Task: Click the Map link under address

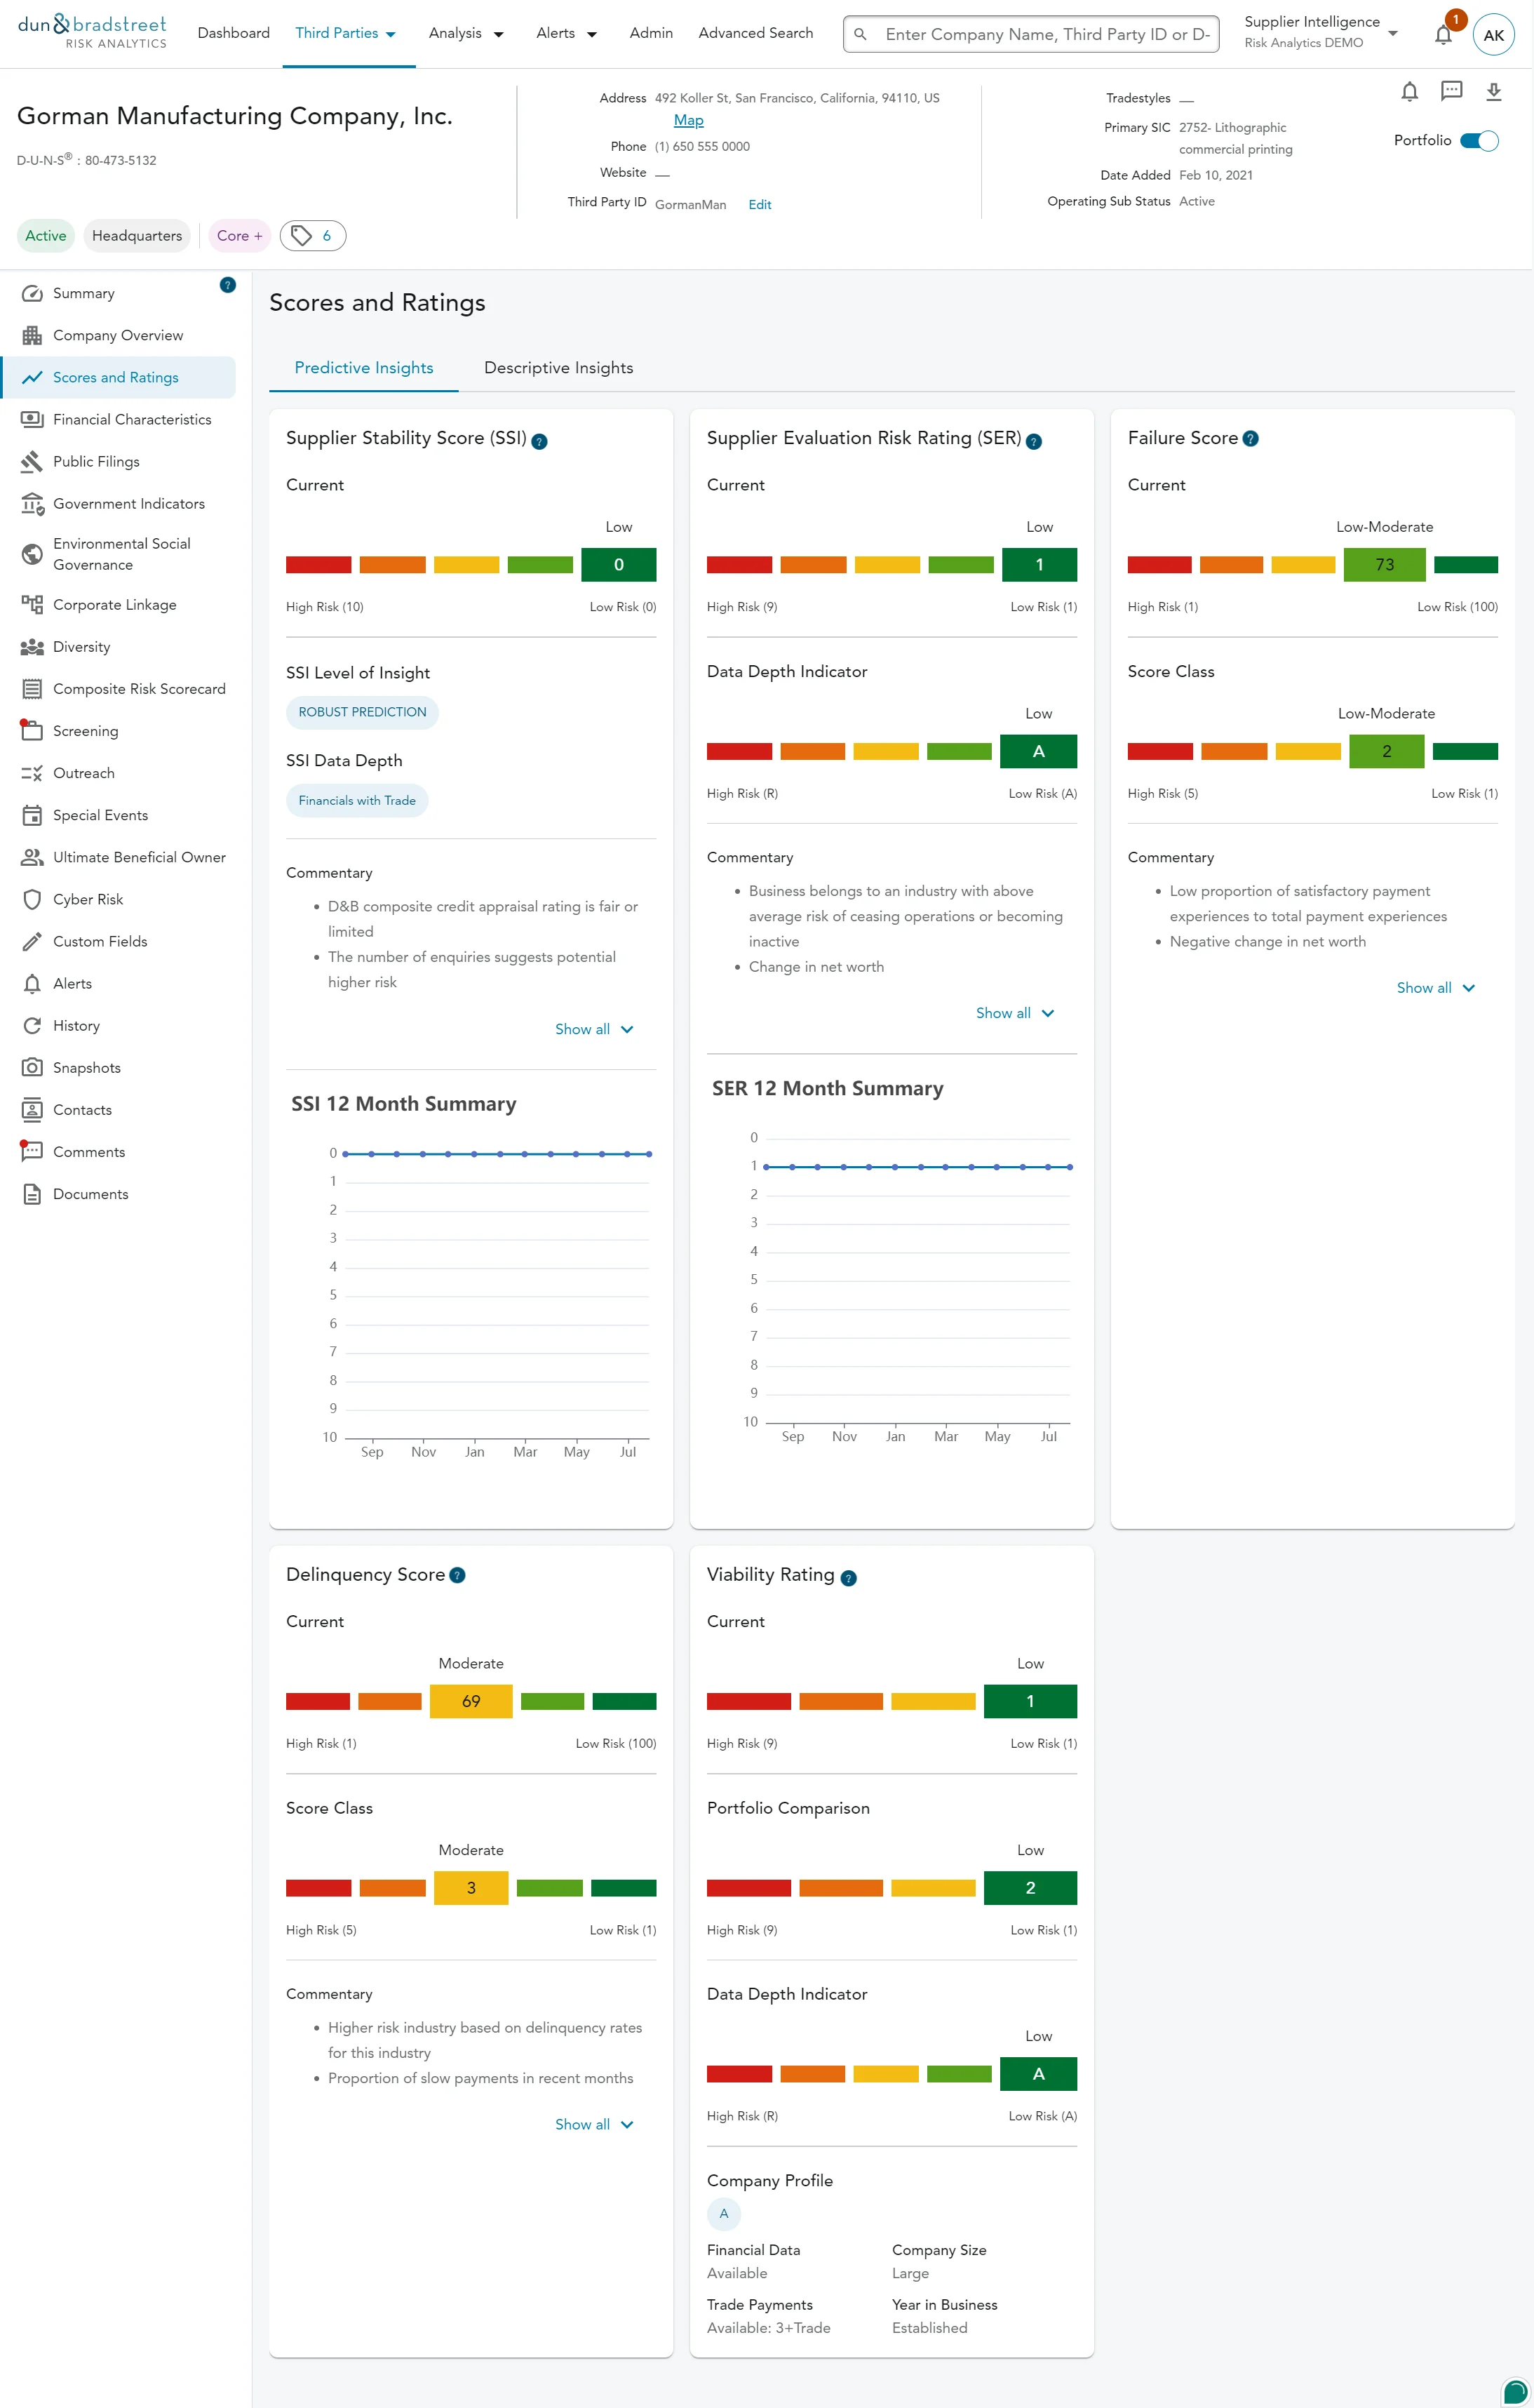Action: 688,120
